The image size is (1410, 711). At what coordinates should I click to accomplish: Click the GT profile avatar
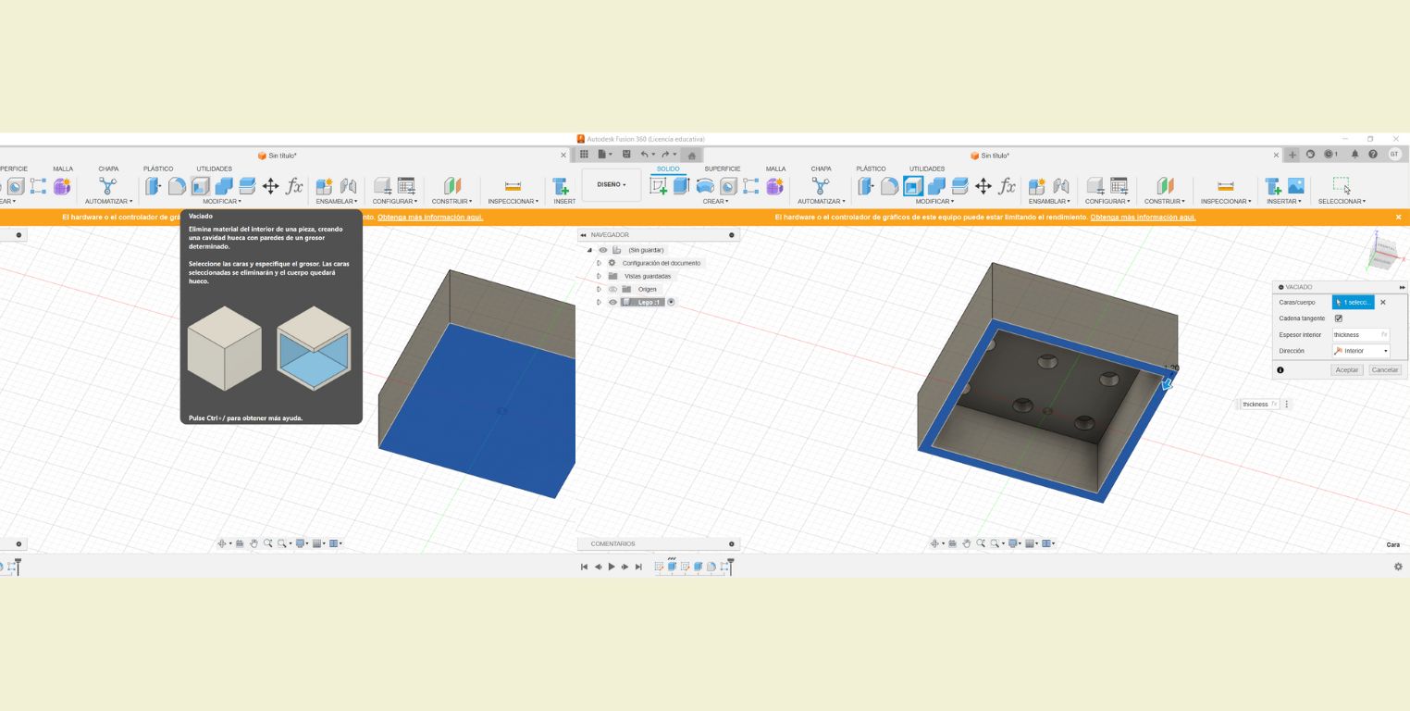pos(1394,155)
